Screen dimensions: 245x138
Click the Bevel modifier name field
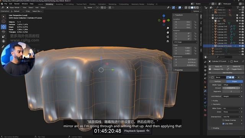click(220, 77)
